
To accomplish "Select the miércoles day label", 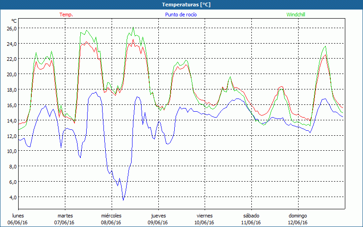I will 111,216.
